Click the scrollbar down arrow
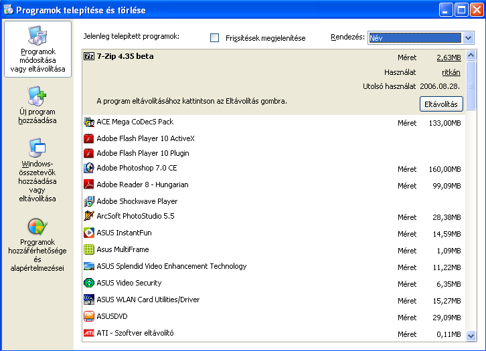The width and height of the screenshot is (486, 351). (471, 336)
